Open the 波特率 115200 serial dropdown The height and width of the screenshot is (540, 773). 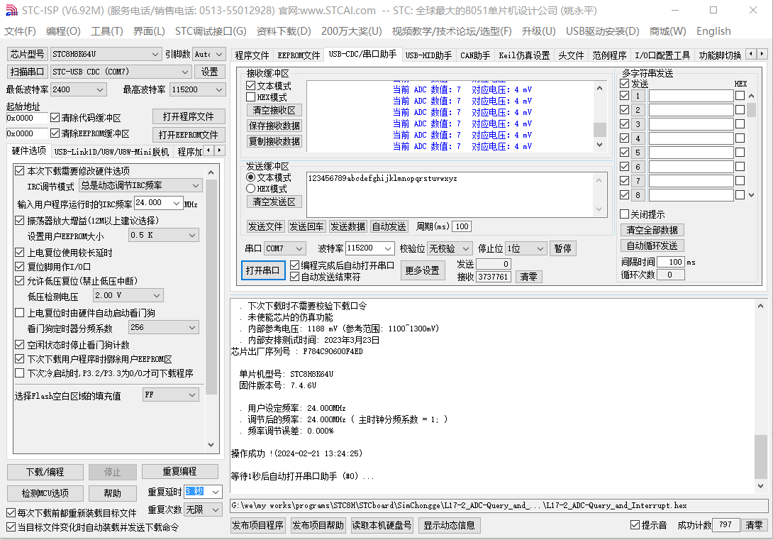tap(369, 248)
